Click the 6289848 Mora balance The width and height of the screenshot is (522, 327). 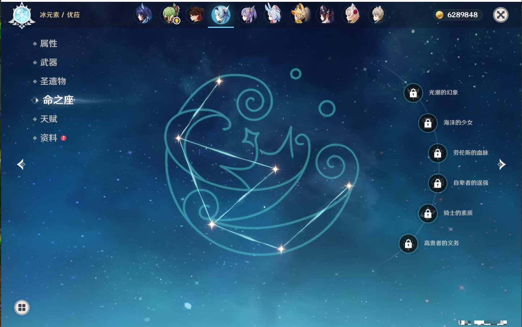point(462,15)
